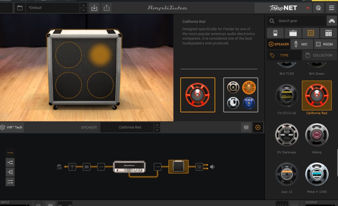Viewport: 338px width, 206px height.
Task: Click the export preset share icon
Action: coord(106,8)
